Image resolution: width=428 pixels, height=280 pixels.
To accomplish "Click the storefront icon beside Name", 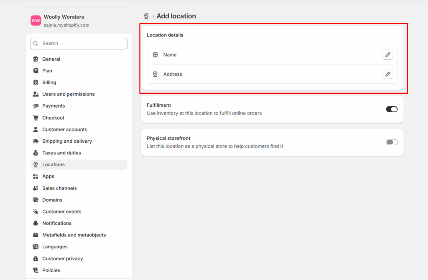I will click(155, 55).
